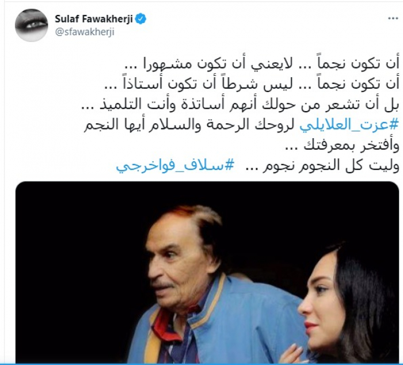Open the hashtag #عزت_العلايلي
Screen dimensions: 403x365
coord(349,126)
